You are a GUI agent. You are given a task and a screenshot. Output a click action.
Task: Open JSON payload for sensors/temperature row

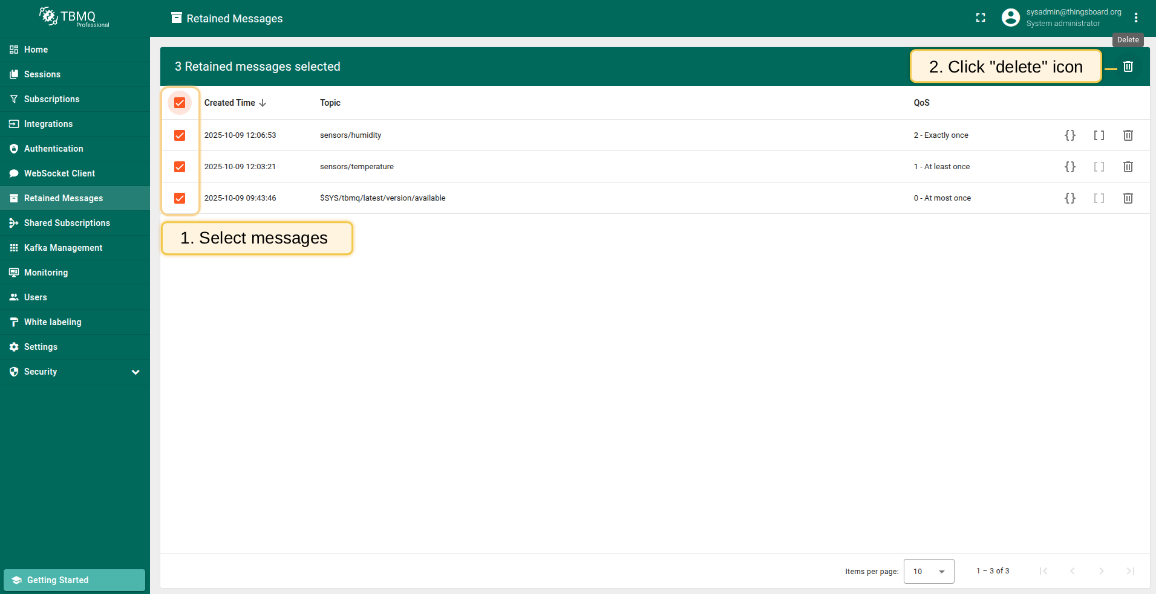pyautogui.click(x=1069, y=167)
